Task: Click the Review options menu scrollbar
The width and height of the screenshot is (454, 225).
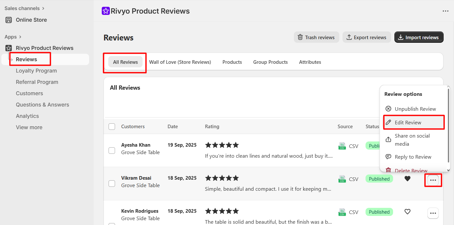Action: point(448,126)
